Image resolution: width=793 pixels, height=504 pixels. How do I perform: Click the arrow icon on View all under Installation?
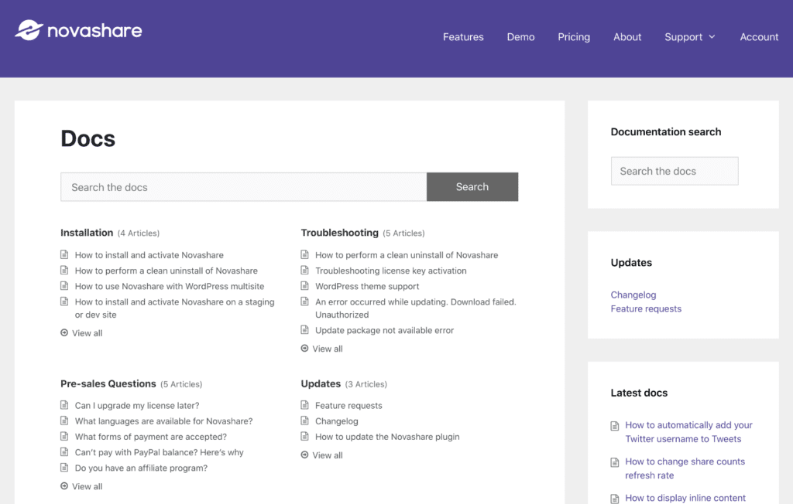pos(64,332)
